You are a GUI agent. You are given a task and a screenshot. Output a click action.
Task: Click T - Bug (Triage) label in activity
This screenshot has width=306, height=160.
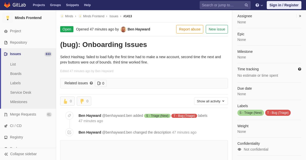coord(184,116)
